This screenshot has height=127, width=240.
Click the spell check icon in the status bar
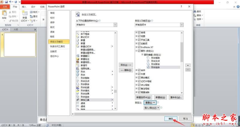pyautogui.click(x=47, y=125)
